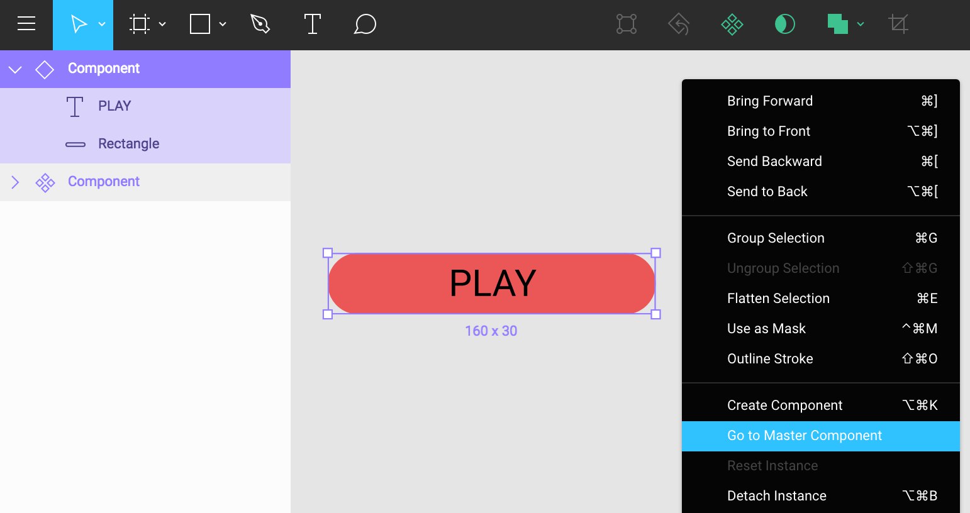Open the hamburger main menu
This screenshot has height=513, width=970.
(26, 24)
